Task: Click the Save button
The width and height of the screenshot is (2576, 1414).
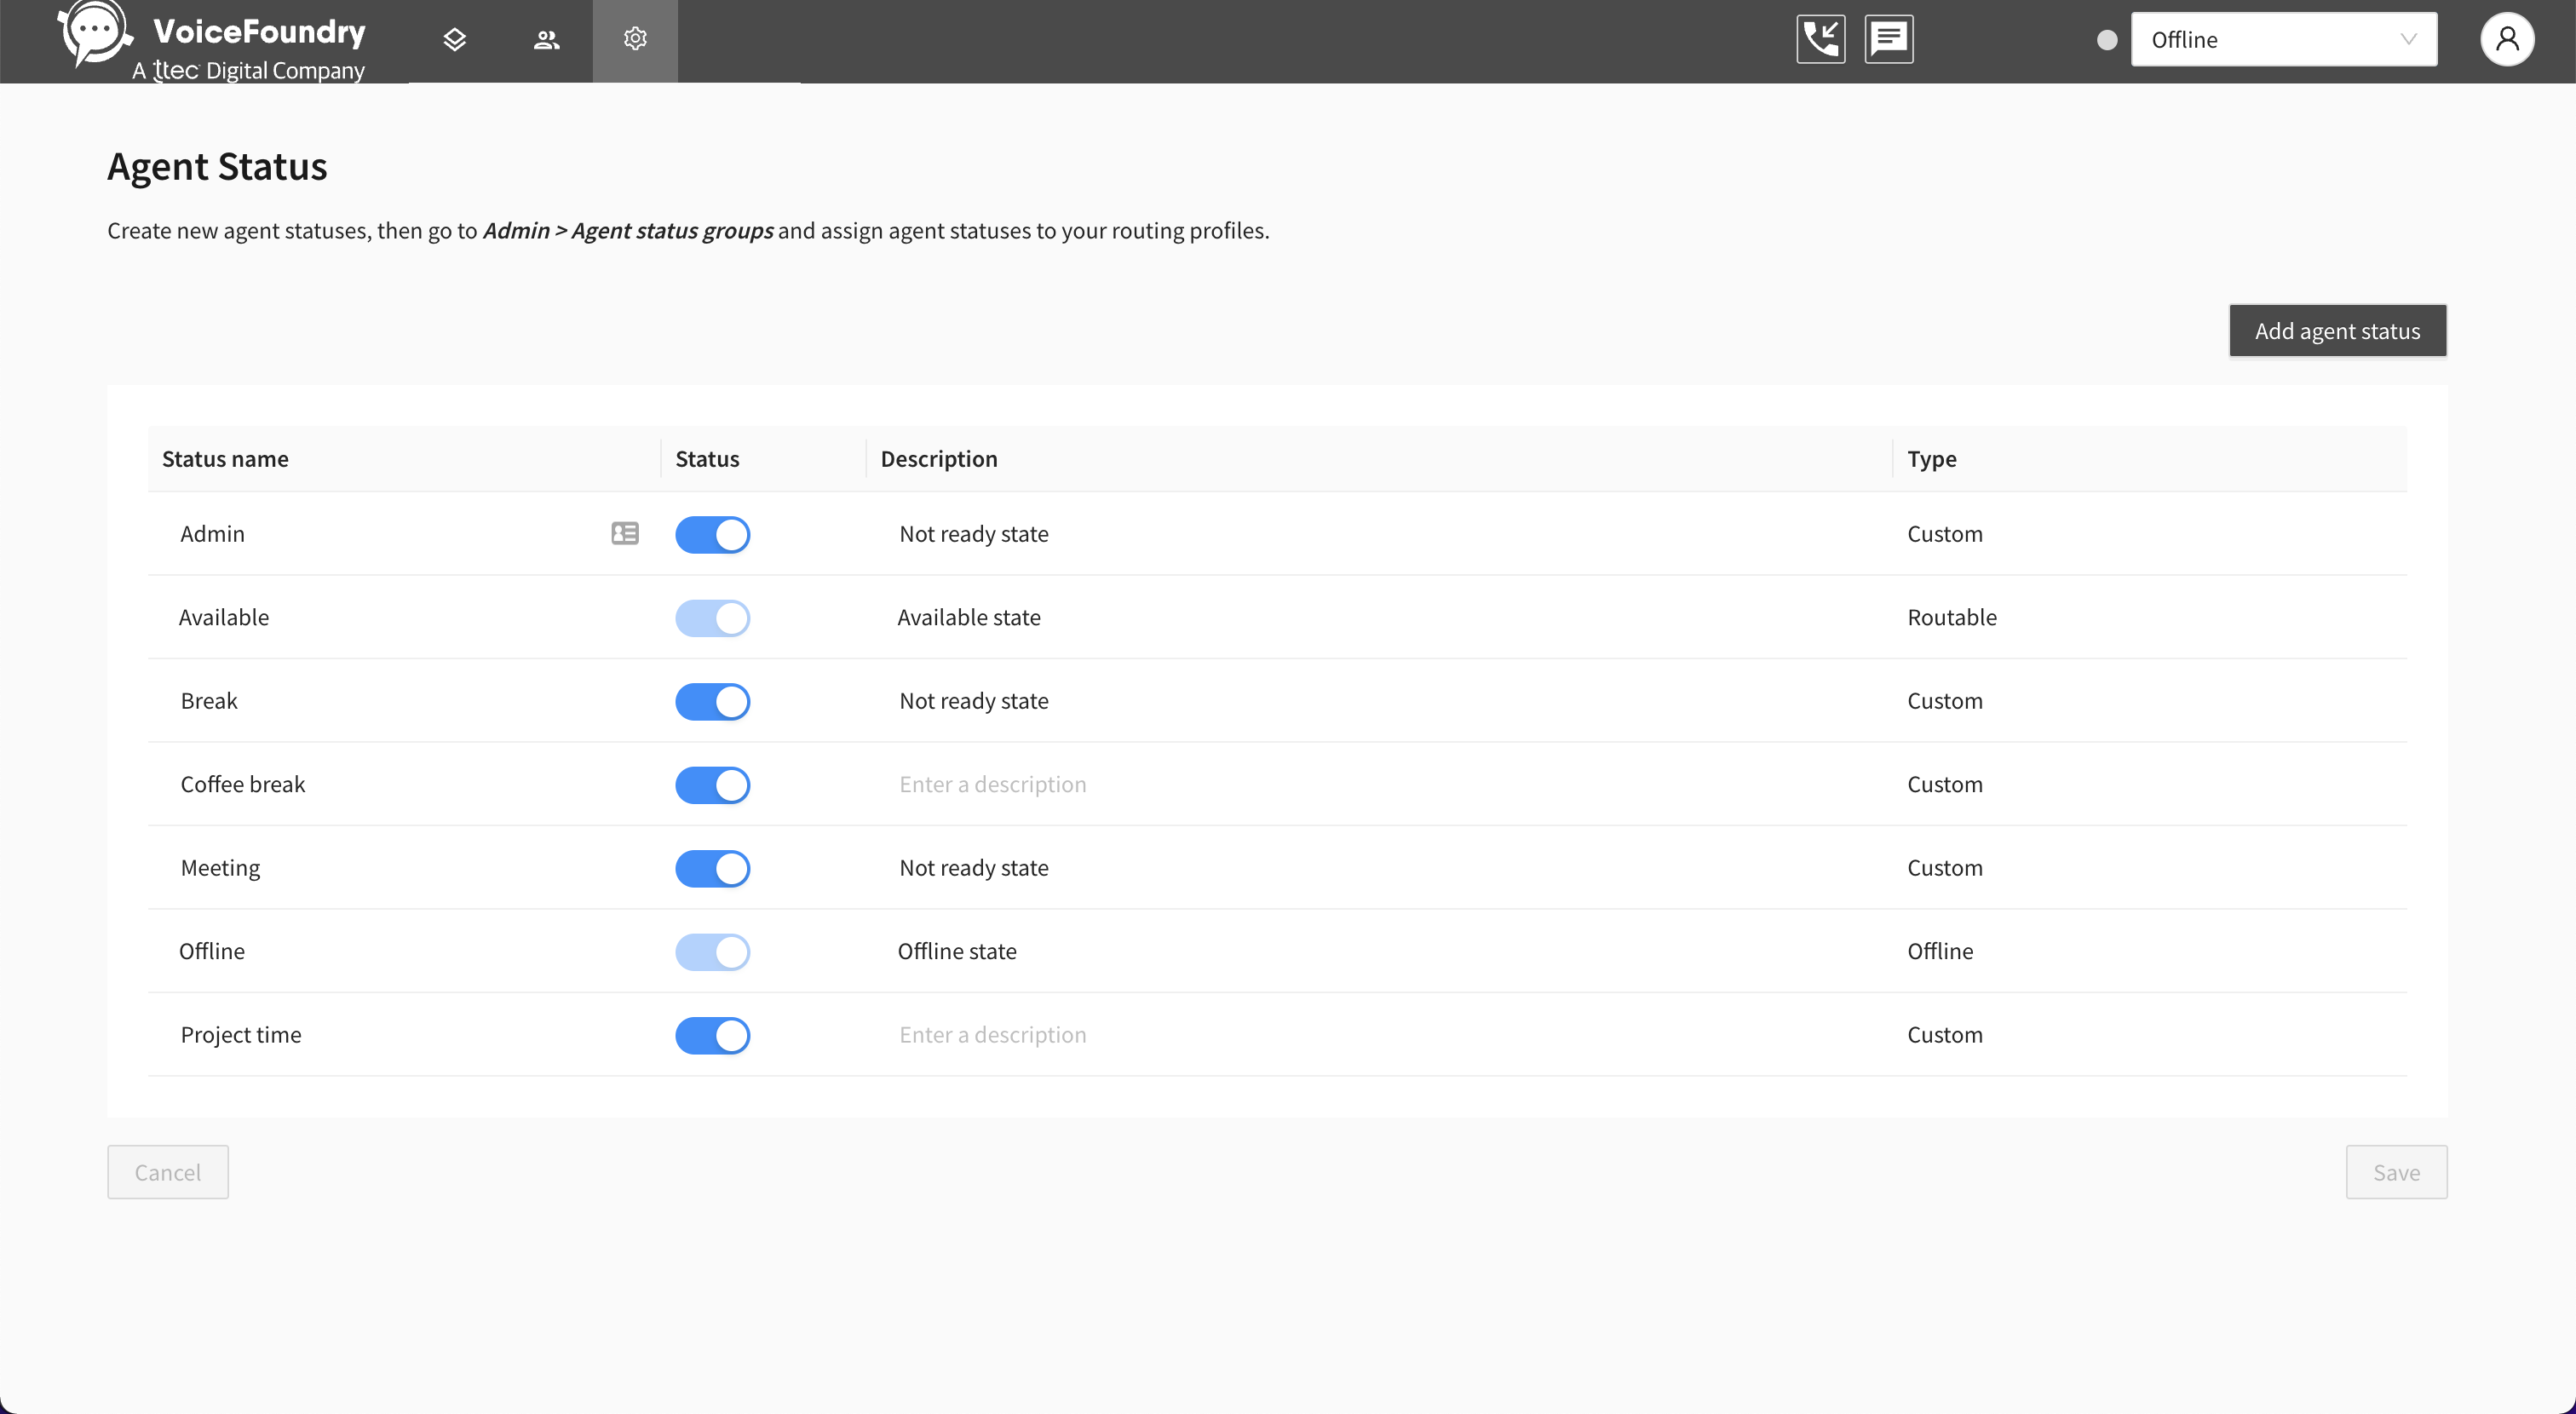Action: (2396, 1172)
